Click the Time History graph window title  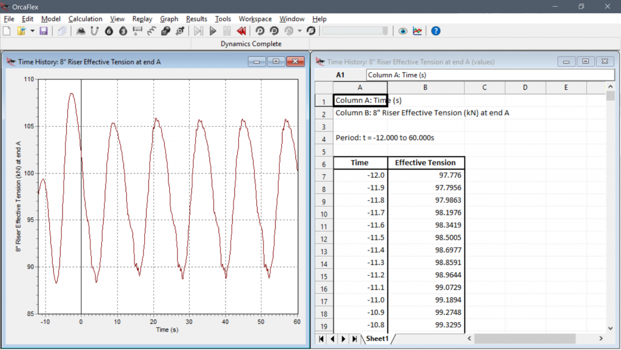(x=89, y=62)
